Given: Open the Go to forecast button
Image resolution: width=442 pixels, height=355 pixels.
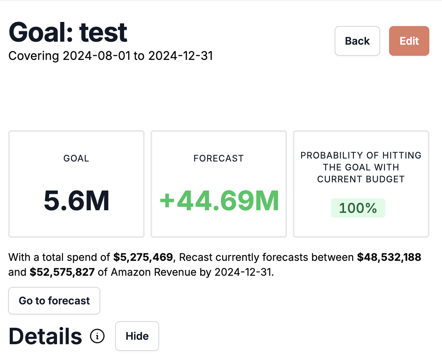Looking at the screenshot, I should click(x=54, y=301).
